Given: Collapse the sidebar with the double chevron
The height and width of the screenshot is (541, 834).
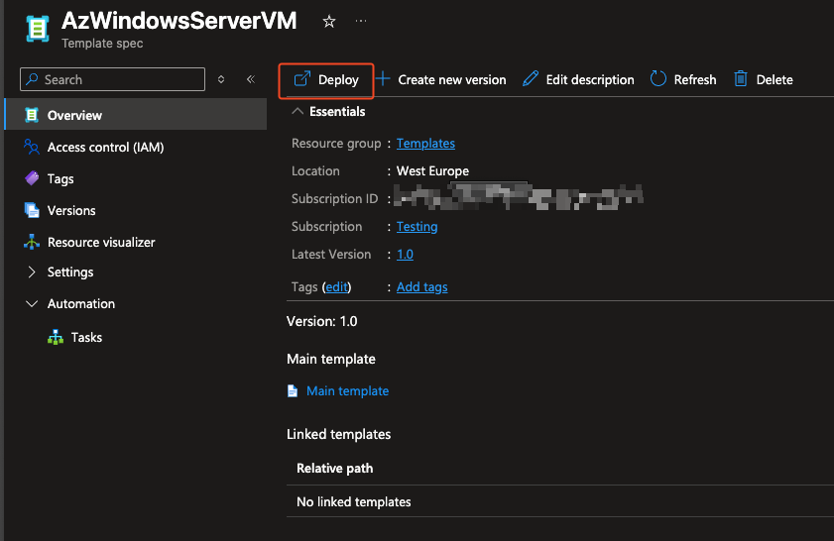Looking at the screenshot, I should pos(251,79).
